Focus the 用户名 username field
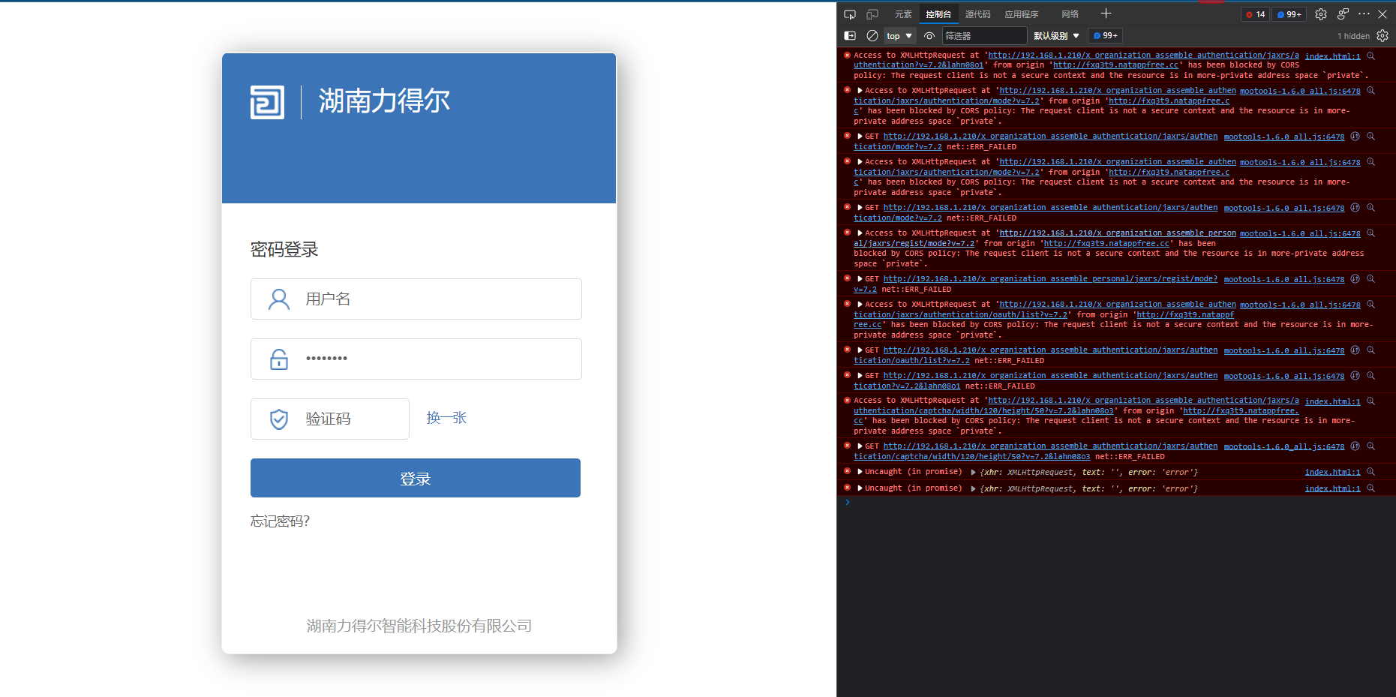This screenshot has height=697, width=1396. (x=416, y=299)
